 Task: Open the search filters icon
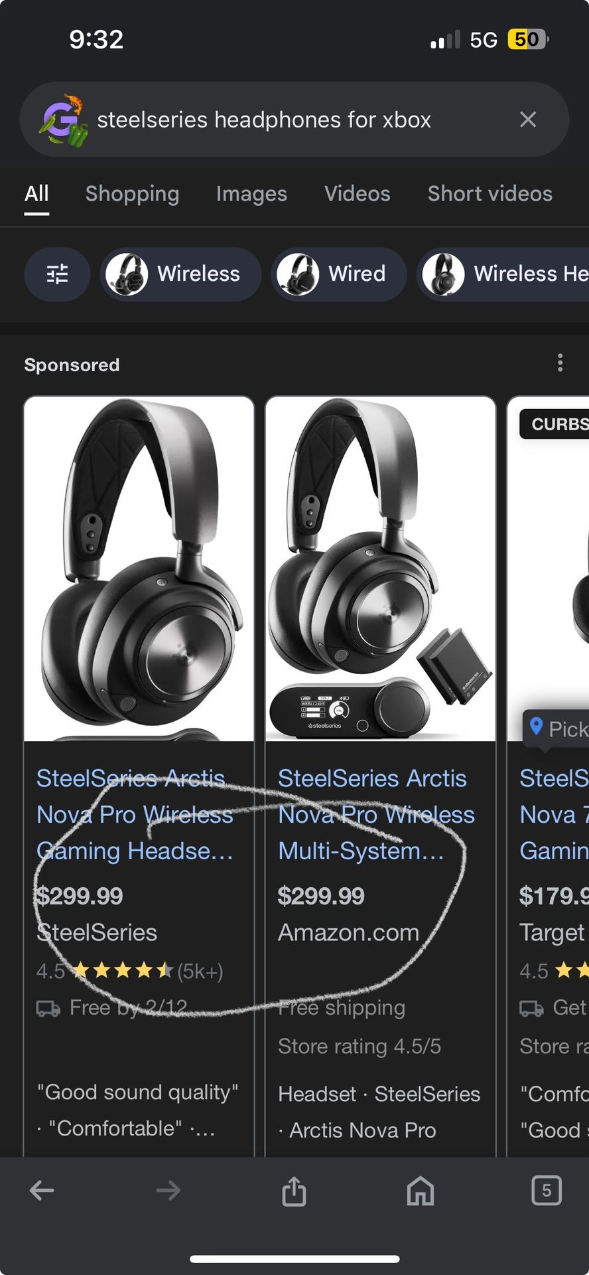pos(57,274)
